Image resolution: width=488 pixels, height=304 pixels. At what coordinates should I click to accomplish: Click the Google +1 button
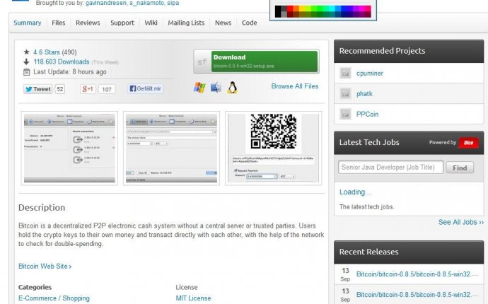(x=88, y=89)
